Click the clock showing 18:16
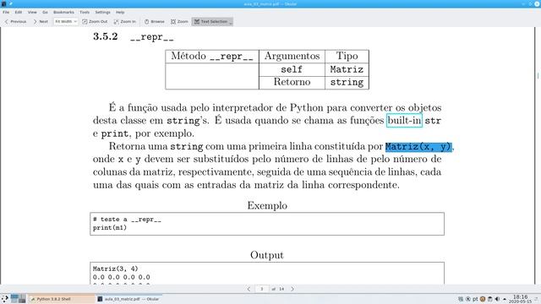Screen dimensions: 541x304 pyautogui.click(x=520, y=299)
